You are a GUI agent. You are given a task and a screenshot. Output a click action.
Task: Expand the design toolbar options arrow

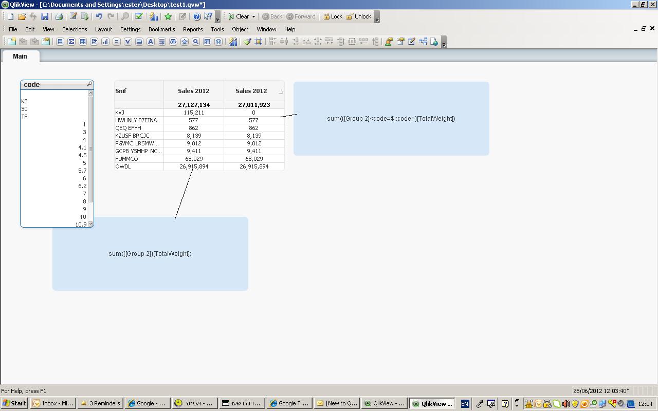444,42
